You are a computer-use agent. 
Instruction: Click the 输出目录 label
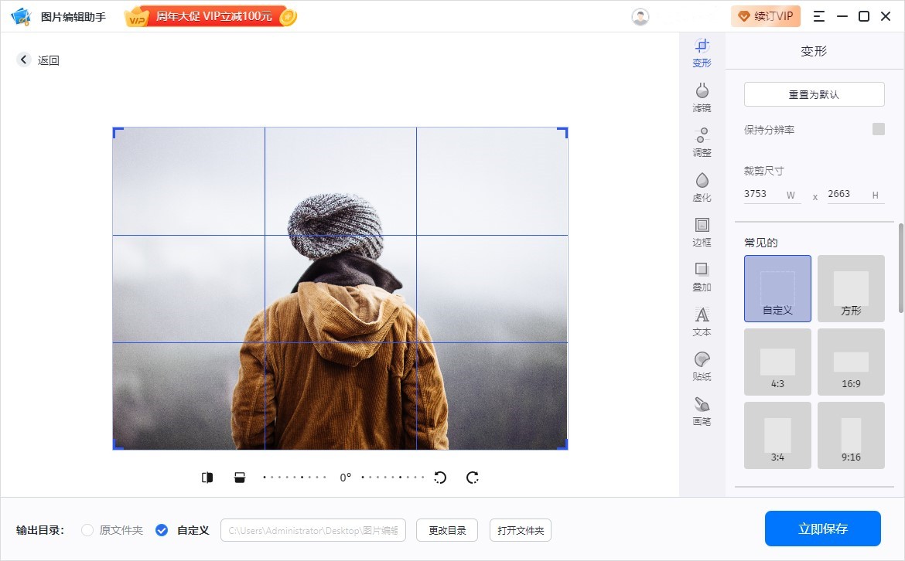coord(39,530)
